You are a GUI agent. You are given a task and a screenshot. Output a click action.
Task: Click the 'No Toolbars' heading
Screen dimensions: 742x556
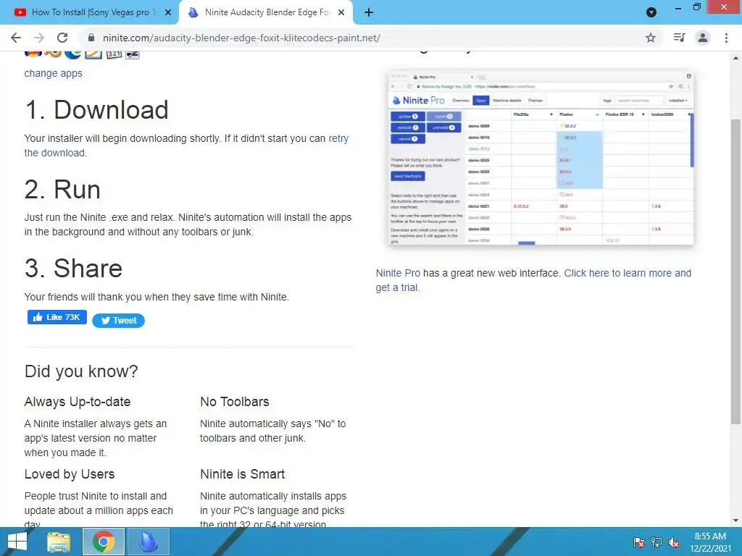point(235,401)
